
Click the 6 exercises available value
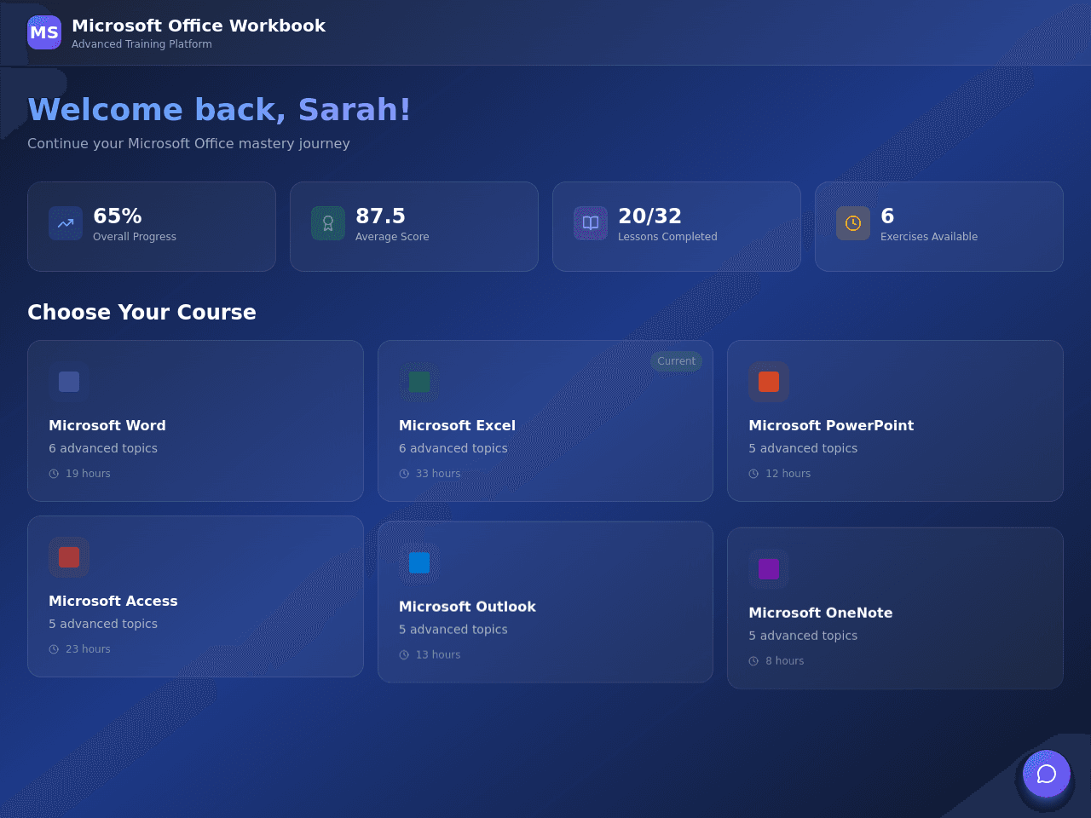(x=887, y=216)
